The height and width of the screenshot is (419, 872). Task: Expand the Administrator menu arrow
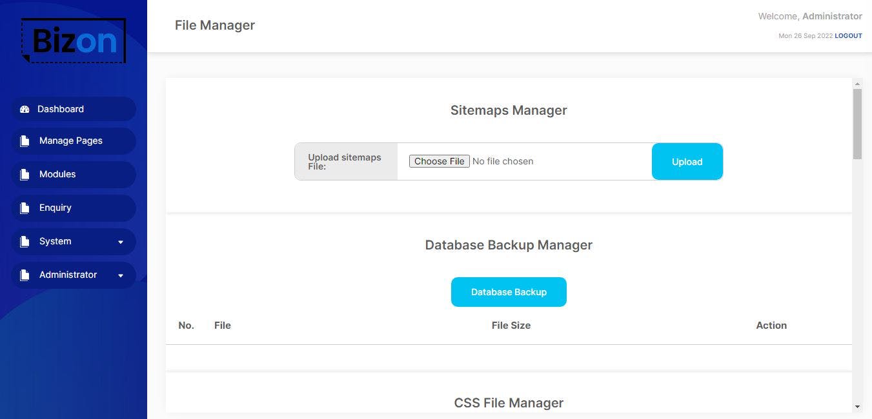pos(121,276)
